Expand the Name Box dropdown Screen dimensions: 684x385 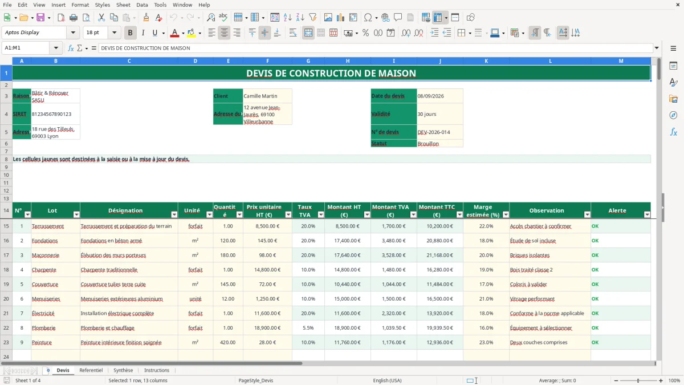point(56,48)
